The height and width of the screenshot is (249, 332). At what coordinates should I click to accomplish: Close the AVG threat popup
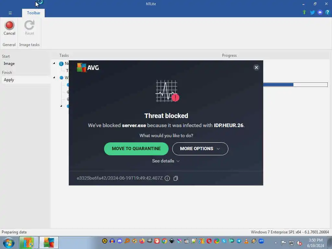click(x=256, y=67)
